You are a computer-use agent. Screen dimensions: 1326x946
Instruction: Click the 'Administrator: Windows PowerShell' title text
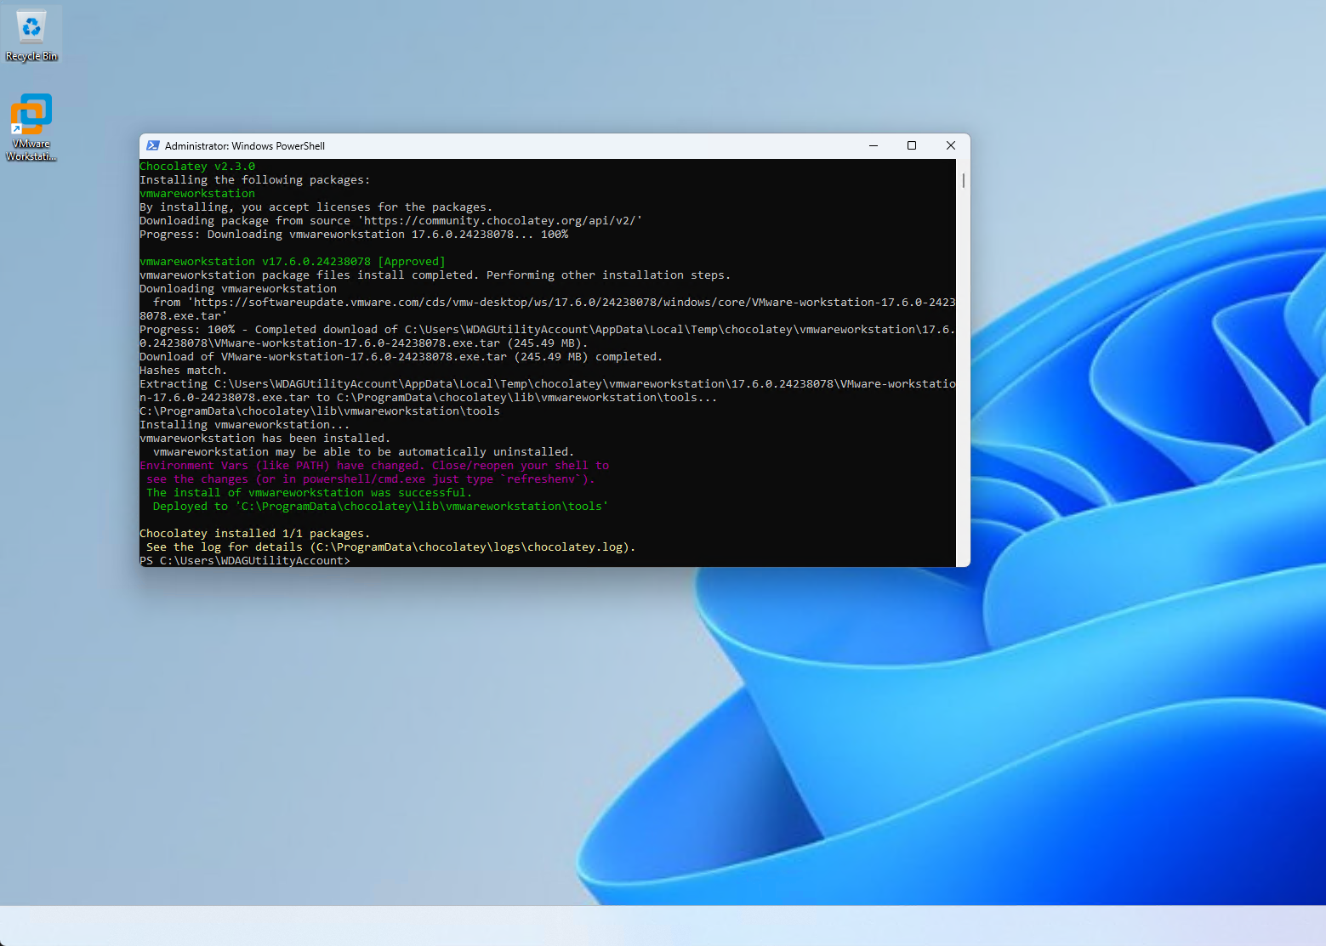(x=245, y=146)
